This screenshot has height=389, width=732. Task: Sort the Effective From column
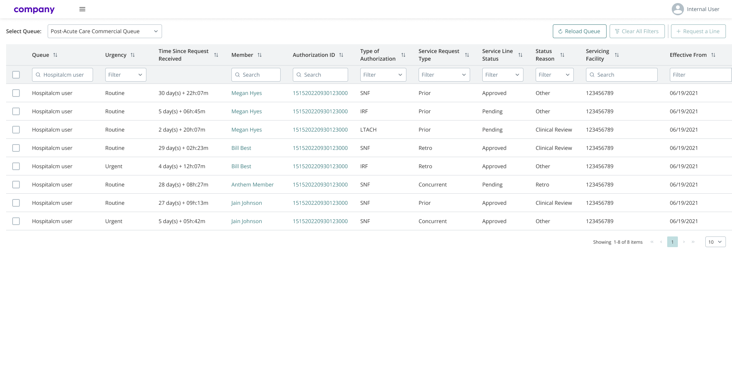coord(714,55)
